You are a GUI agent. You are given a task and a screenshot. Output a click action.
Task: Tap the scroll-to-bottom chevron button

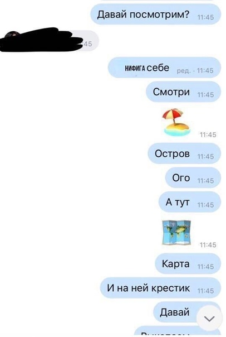click(209, 319)
